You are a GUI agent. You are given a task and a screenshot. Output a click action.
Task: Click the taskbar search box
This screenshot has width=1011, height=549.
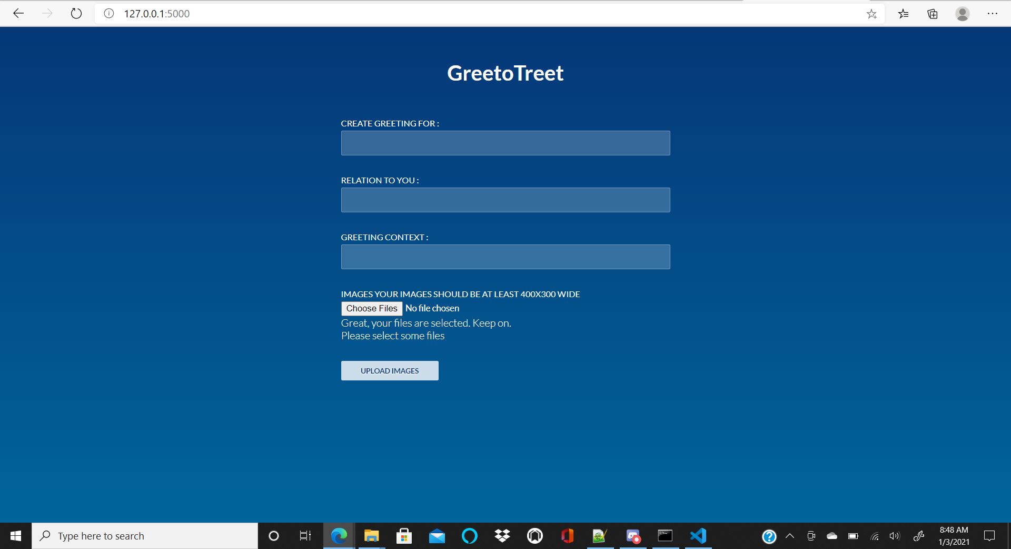click(x=145, y=536)
